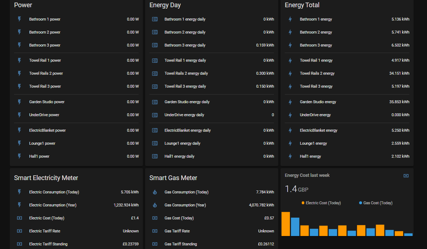Click the flash icon next to Hall1 energy

pyautogui.click(x=290, y=156)
